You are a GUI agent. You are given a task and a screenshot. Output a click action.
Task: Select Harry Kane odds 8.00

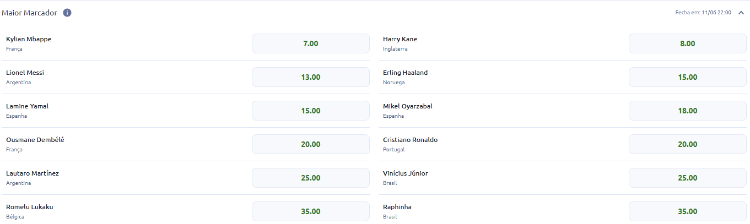point(688,43)
